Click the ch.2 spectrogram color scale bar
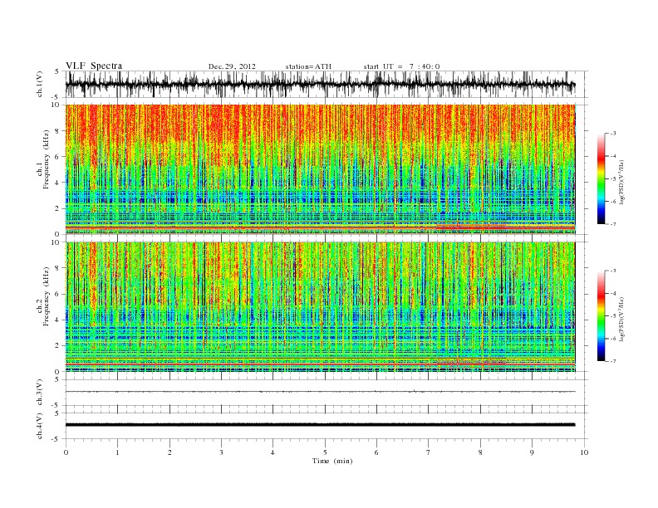Viewport: 658px width, 508px height. click(x=601, y=315)
